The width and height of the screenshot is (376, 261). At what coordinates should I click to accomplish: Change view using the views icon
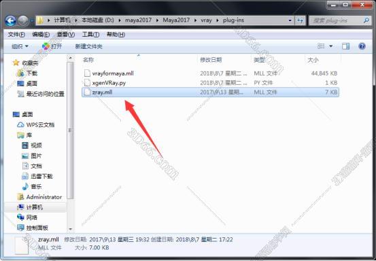tap(321, 46)
